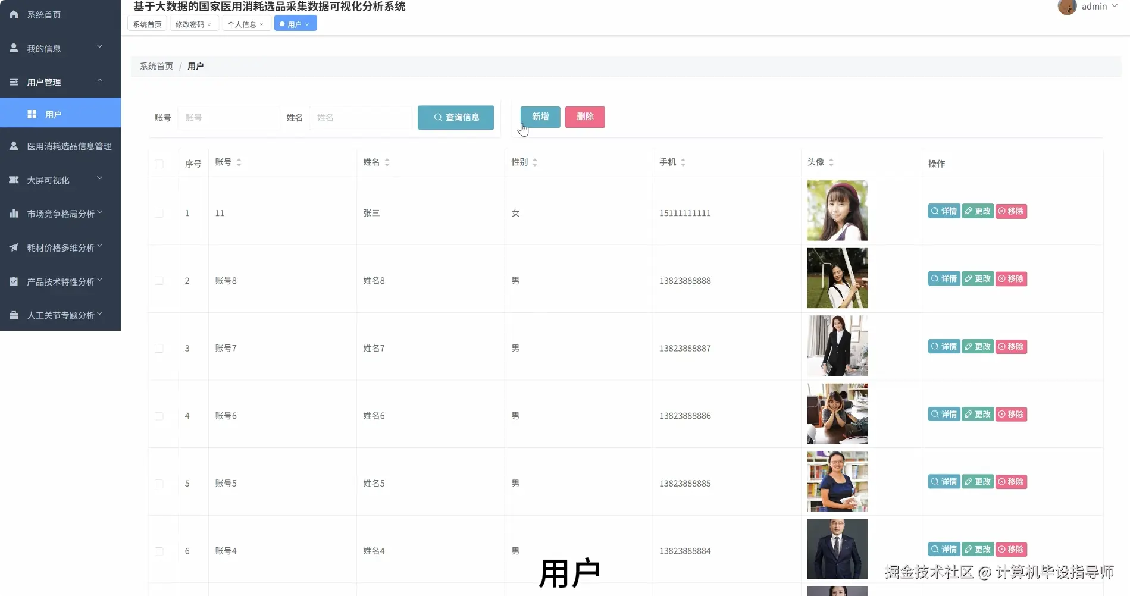Focus the 账号 search input field
This screenshot has height=596, width=1130.
(x=229, y=118)
